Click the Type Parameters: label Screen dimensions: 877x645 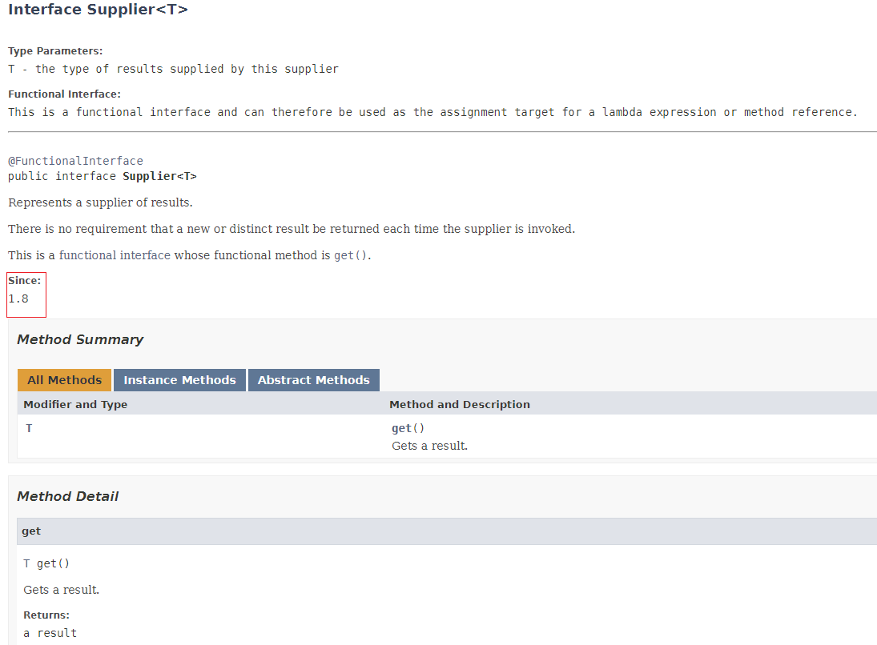(x=55, y=51)
